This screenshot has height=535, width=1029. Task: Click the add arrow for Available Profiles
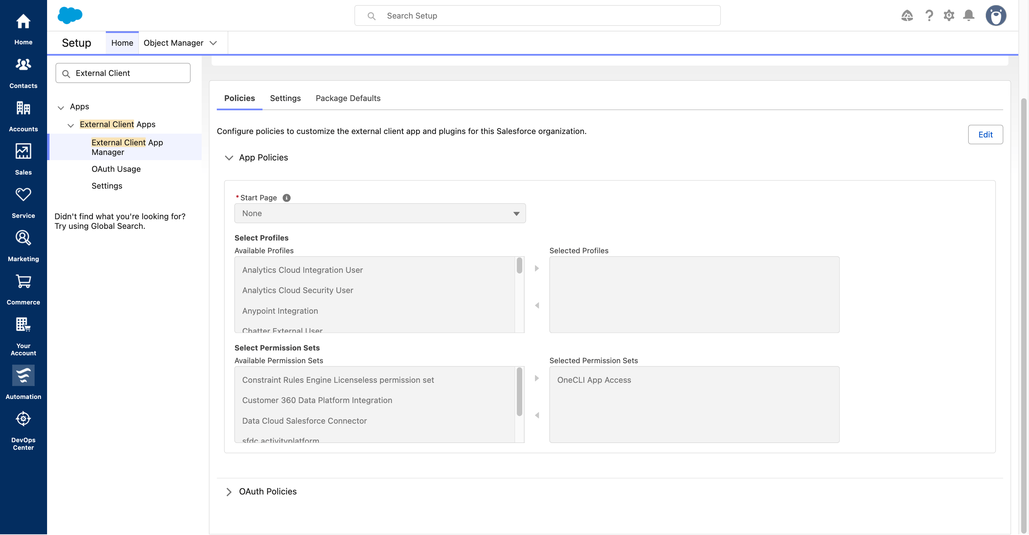[536, 268]
